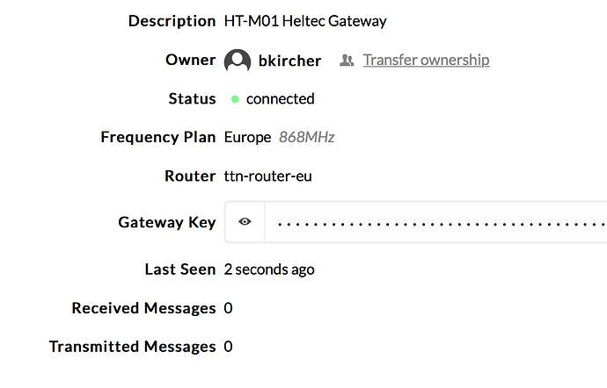607x388 pixels.
Task: Click the Transfer ownership link
Action: (426, 60)
